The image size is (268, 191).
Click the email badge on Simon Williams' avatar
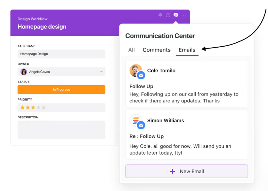pos(141,125)
